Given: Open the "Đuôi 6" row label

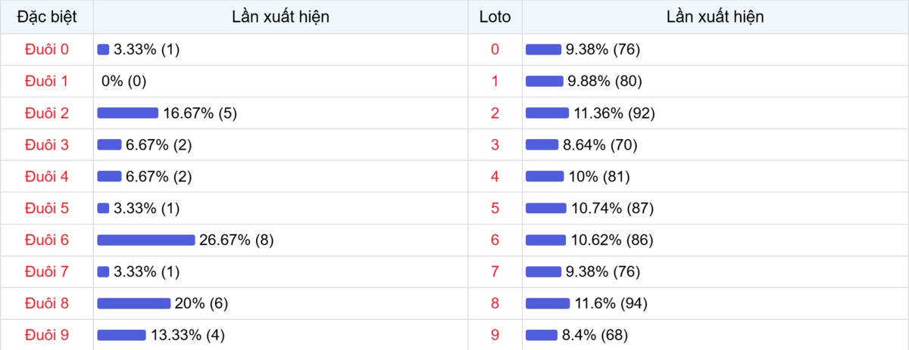Looking at the screenshot, I should [46, 240].
